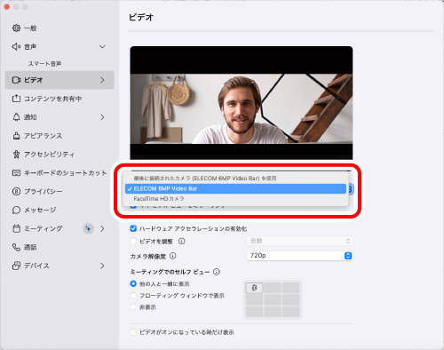This screenshot has height=350, width=444.
Task: Click the アピアランス icon in sidebar
Action: pyautogui.click(x=16, y=136)
